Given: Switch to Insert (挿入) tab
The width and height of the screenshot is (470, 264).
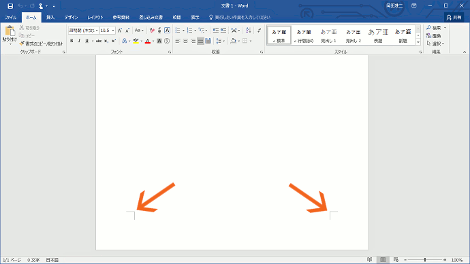Looking at the screenshot, I should click(x=50, y=18).
